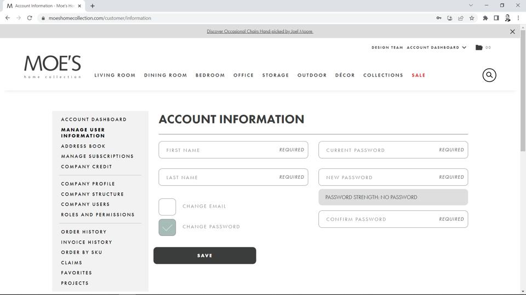This screenshot has height=295, width=526.
Task: Open the Collections menu
Action: coord(383,75)
